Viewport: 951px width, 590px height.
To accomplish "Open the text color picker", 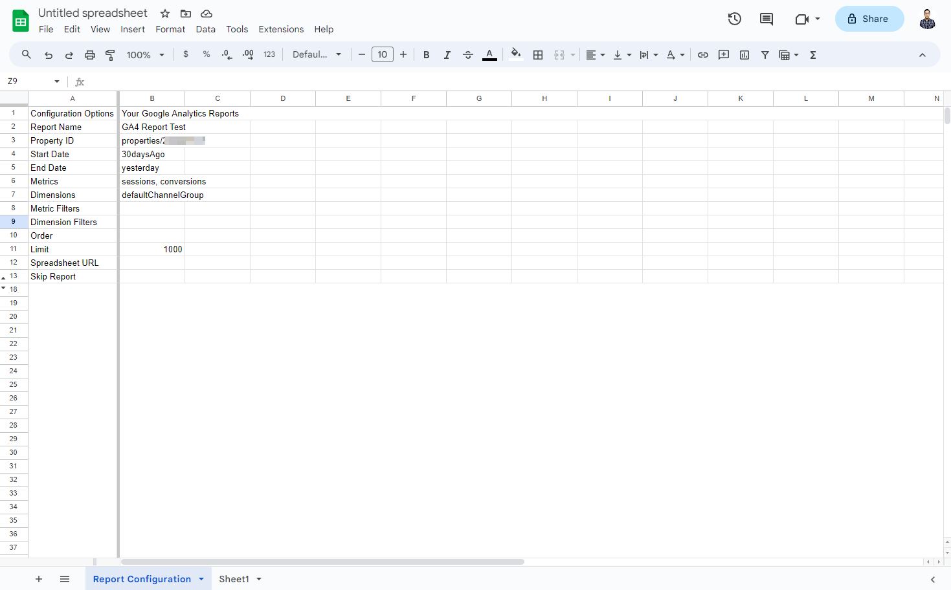I will [x=489, y=55].
